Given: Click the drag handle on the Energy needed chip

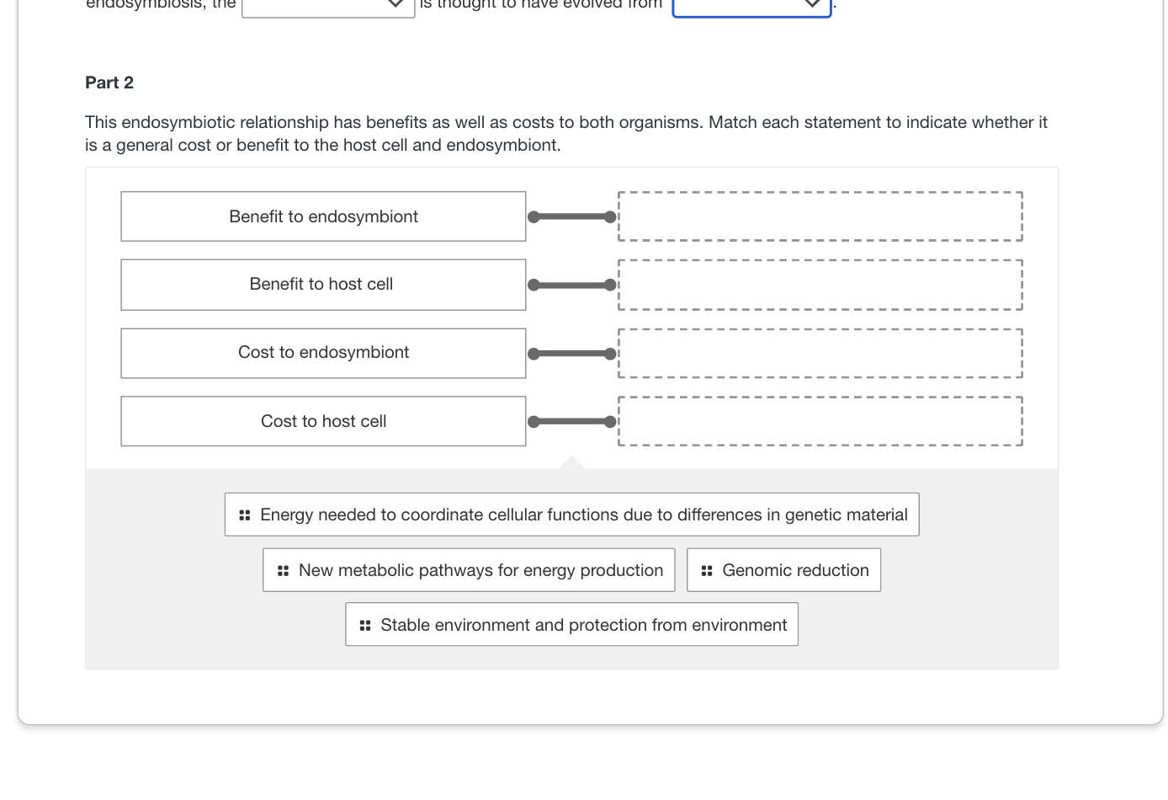Looking at the screenshot, I should point(244,515).
